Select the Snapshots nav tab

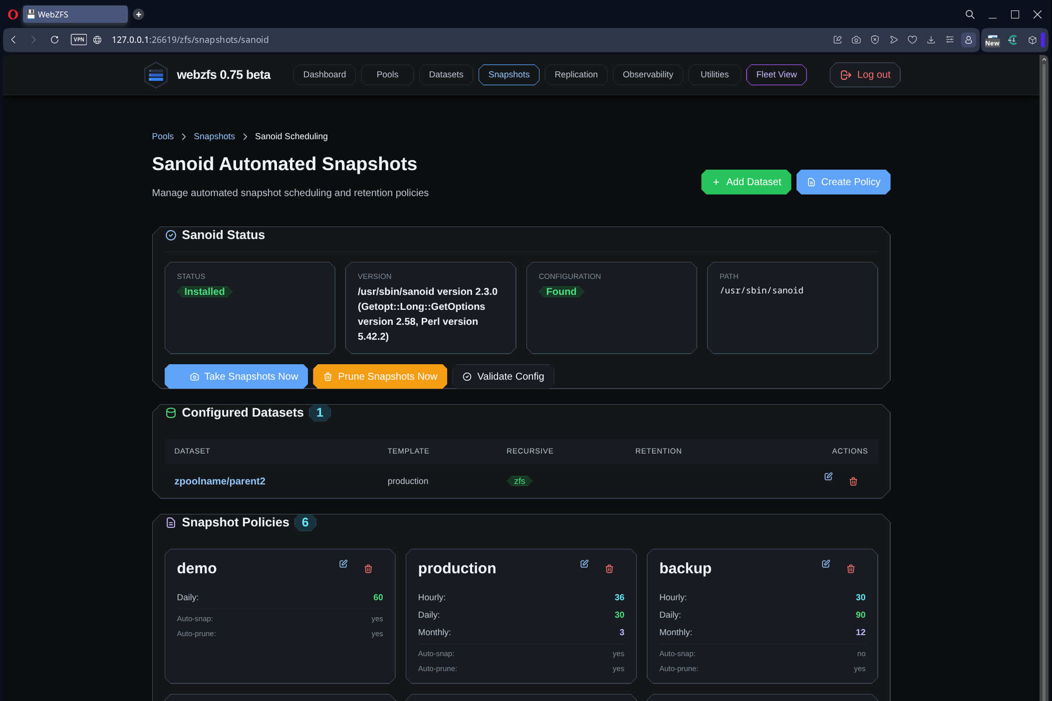[x=509, y=74]
